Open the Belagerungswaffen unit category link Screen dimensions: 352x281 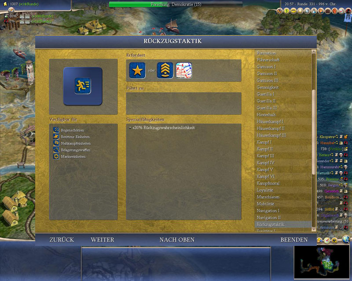point(75,150)
